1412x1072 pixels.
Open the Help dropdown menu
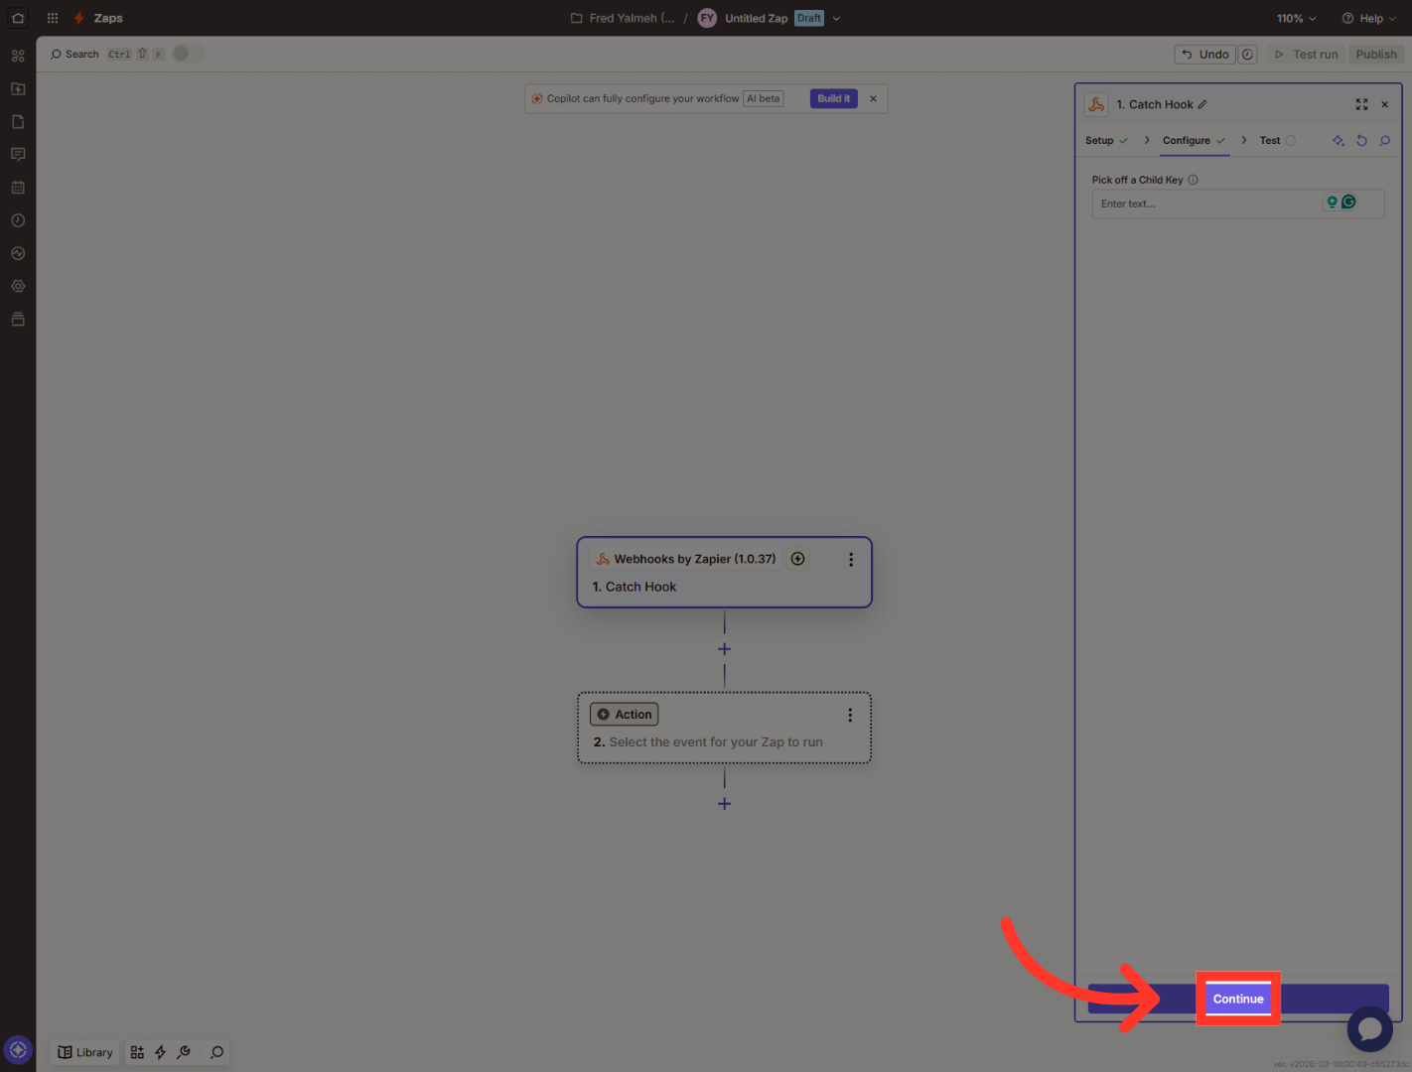(1368, 18)
